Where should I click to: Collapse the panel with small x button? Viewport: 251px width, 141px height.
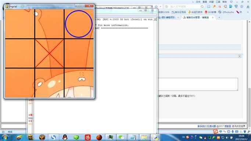pyautogui.click(x=240, y=56)
